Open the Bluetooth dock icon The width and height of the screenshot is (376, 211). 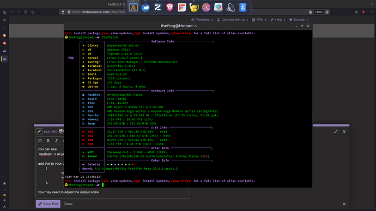tap(242, 8)
